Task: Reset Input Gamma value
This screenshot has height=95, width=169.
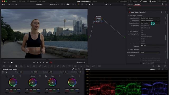Action: click(x=166, y=21)
